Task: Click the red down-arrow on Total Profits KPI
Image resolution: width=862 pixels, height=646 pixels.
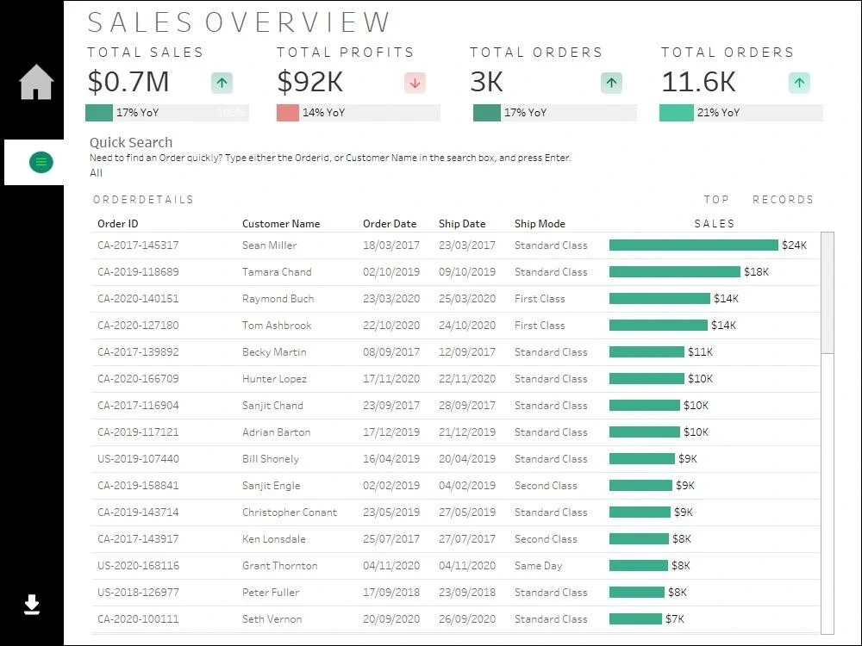Action: [x=414, y=83]
